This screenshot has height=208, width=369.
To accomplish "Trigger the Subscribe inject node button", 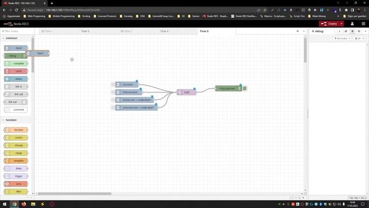I will 113,100.
